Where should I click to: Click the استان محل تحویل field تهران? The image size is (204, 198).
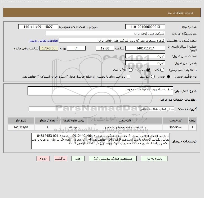pos(145,56)
